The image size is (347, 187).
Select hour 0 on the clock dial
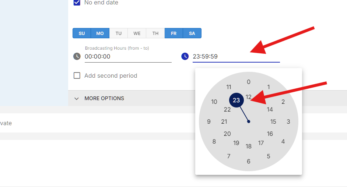point(249,82)
